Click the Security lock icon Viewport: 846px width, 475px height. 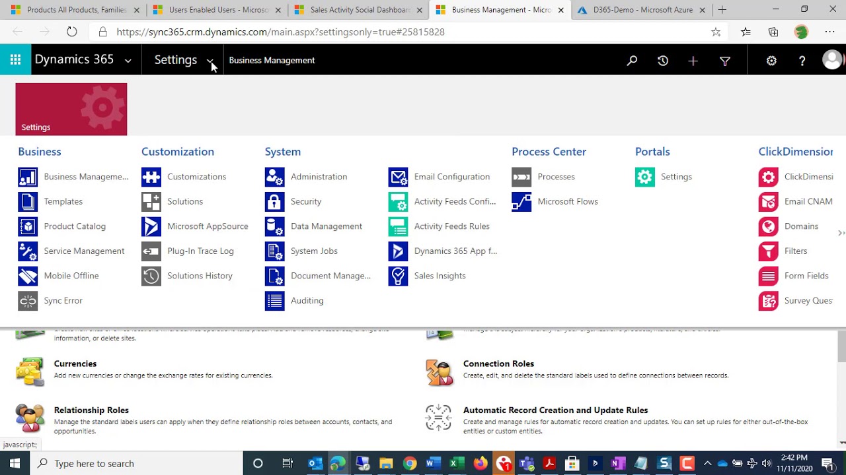[275, 201]
